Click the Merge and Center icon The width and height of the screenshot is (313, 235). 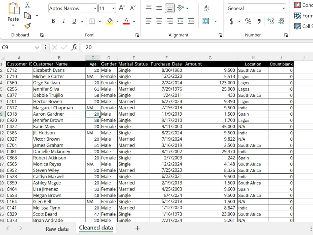tap(206, 21)
